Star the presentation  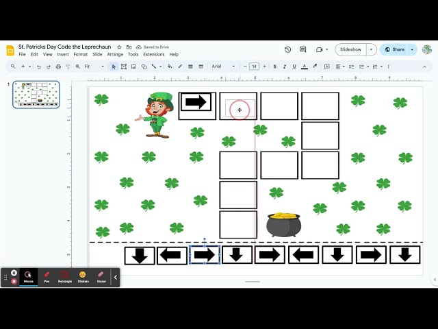(119, 47)
